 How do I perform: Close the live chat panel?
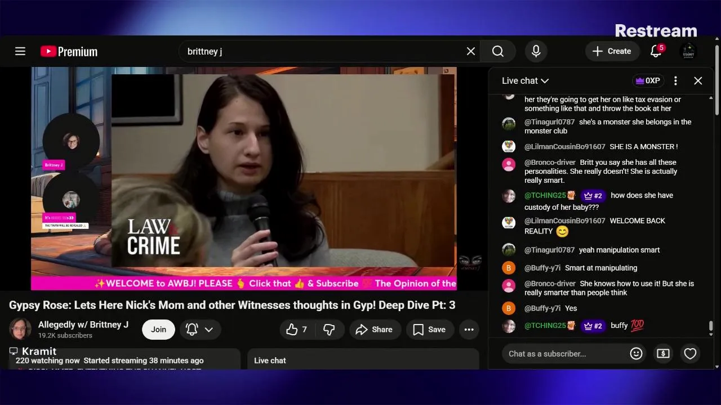(x=698, y=80)
